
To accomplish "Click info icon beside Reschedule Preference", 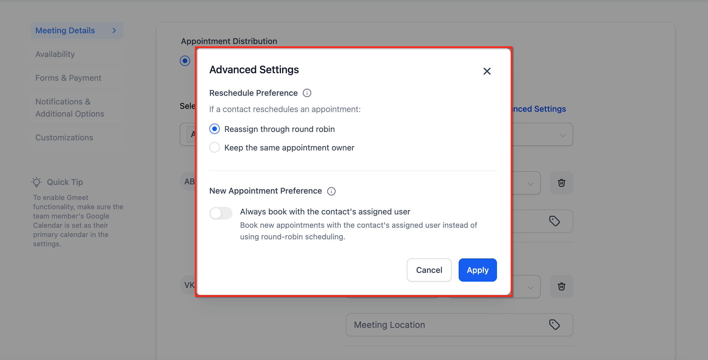I will [x=307, y=93].
